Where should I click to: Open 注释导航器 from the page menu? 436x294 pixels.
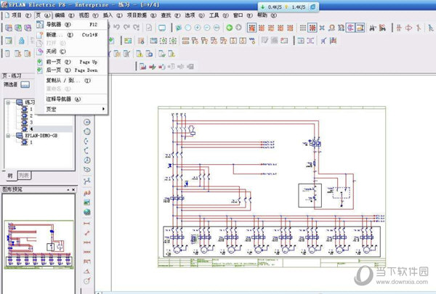coord(72,99)
